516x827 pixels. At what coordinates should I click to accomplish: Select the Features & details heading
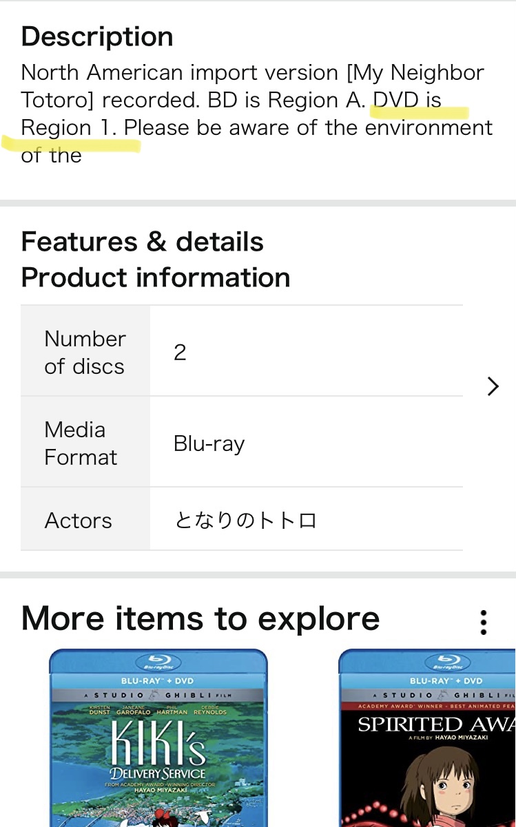pos(143,242)
